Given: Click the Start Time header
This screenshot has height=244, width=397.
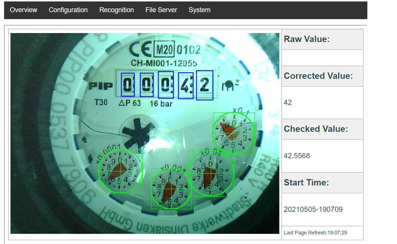Looking at the screenshot, I should click(323, 183).
